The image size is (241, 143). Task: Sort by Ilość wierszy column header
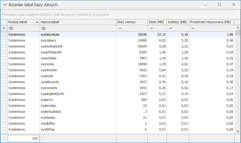132,22
